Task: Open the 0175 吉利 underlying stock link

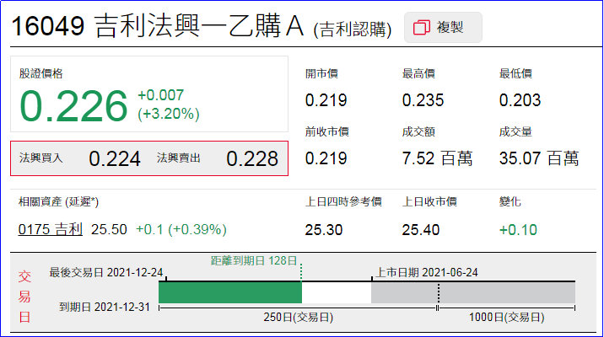Action: pos(51,229)
